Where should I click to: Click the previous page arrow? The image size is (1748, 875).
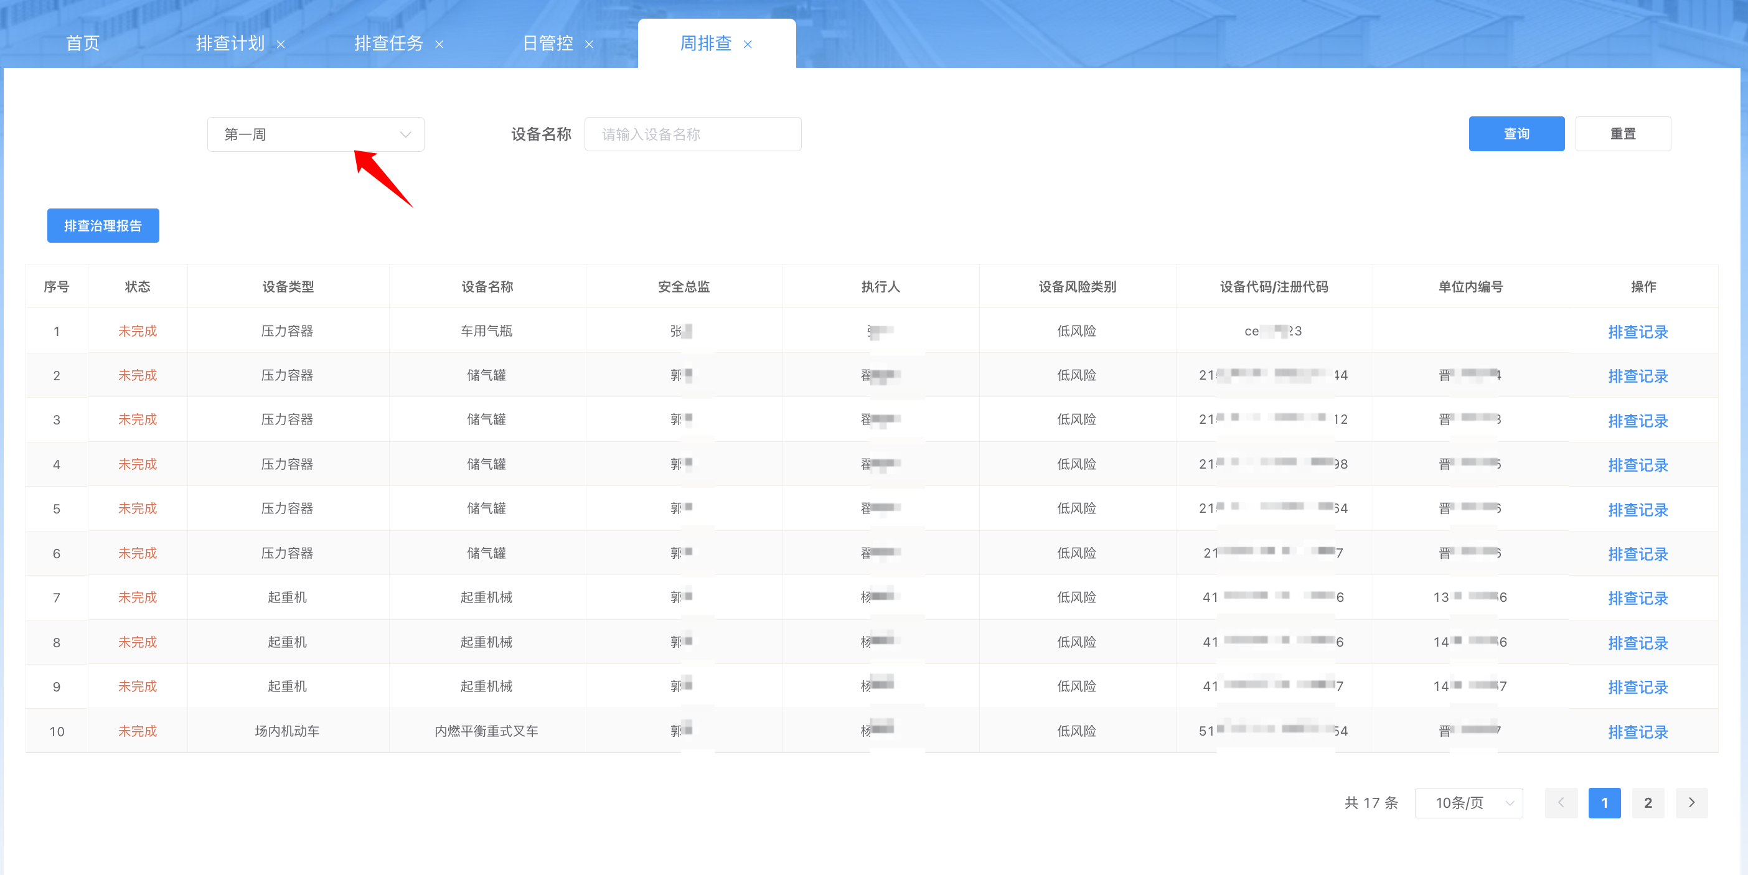1561,802
